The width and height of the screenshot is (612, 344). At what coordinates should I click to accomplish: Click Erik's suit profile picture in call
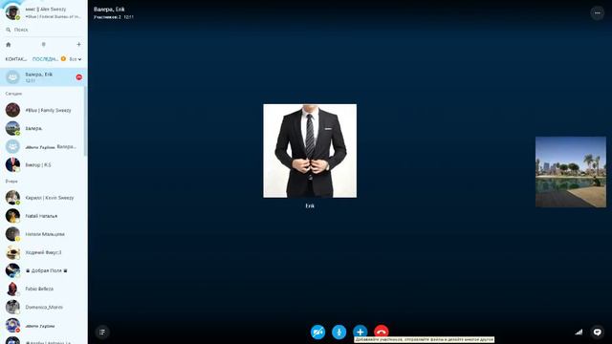[310, 151]
